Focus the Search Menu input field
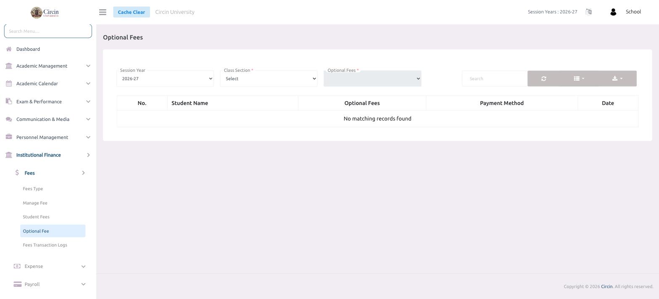 point(48,31)
